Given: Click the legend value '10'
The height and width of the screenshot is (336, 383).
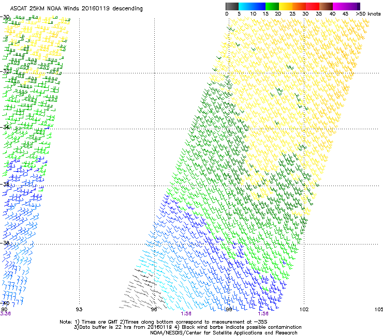Looking at the screenshot, I should click(253, 14).
